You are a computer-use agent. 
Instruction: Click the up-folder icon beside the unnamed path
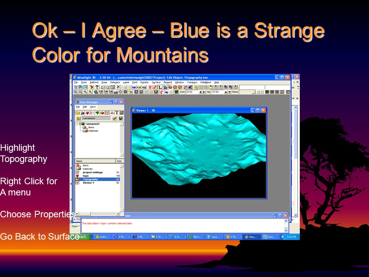(x=78, y=118)
